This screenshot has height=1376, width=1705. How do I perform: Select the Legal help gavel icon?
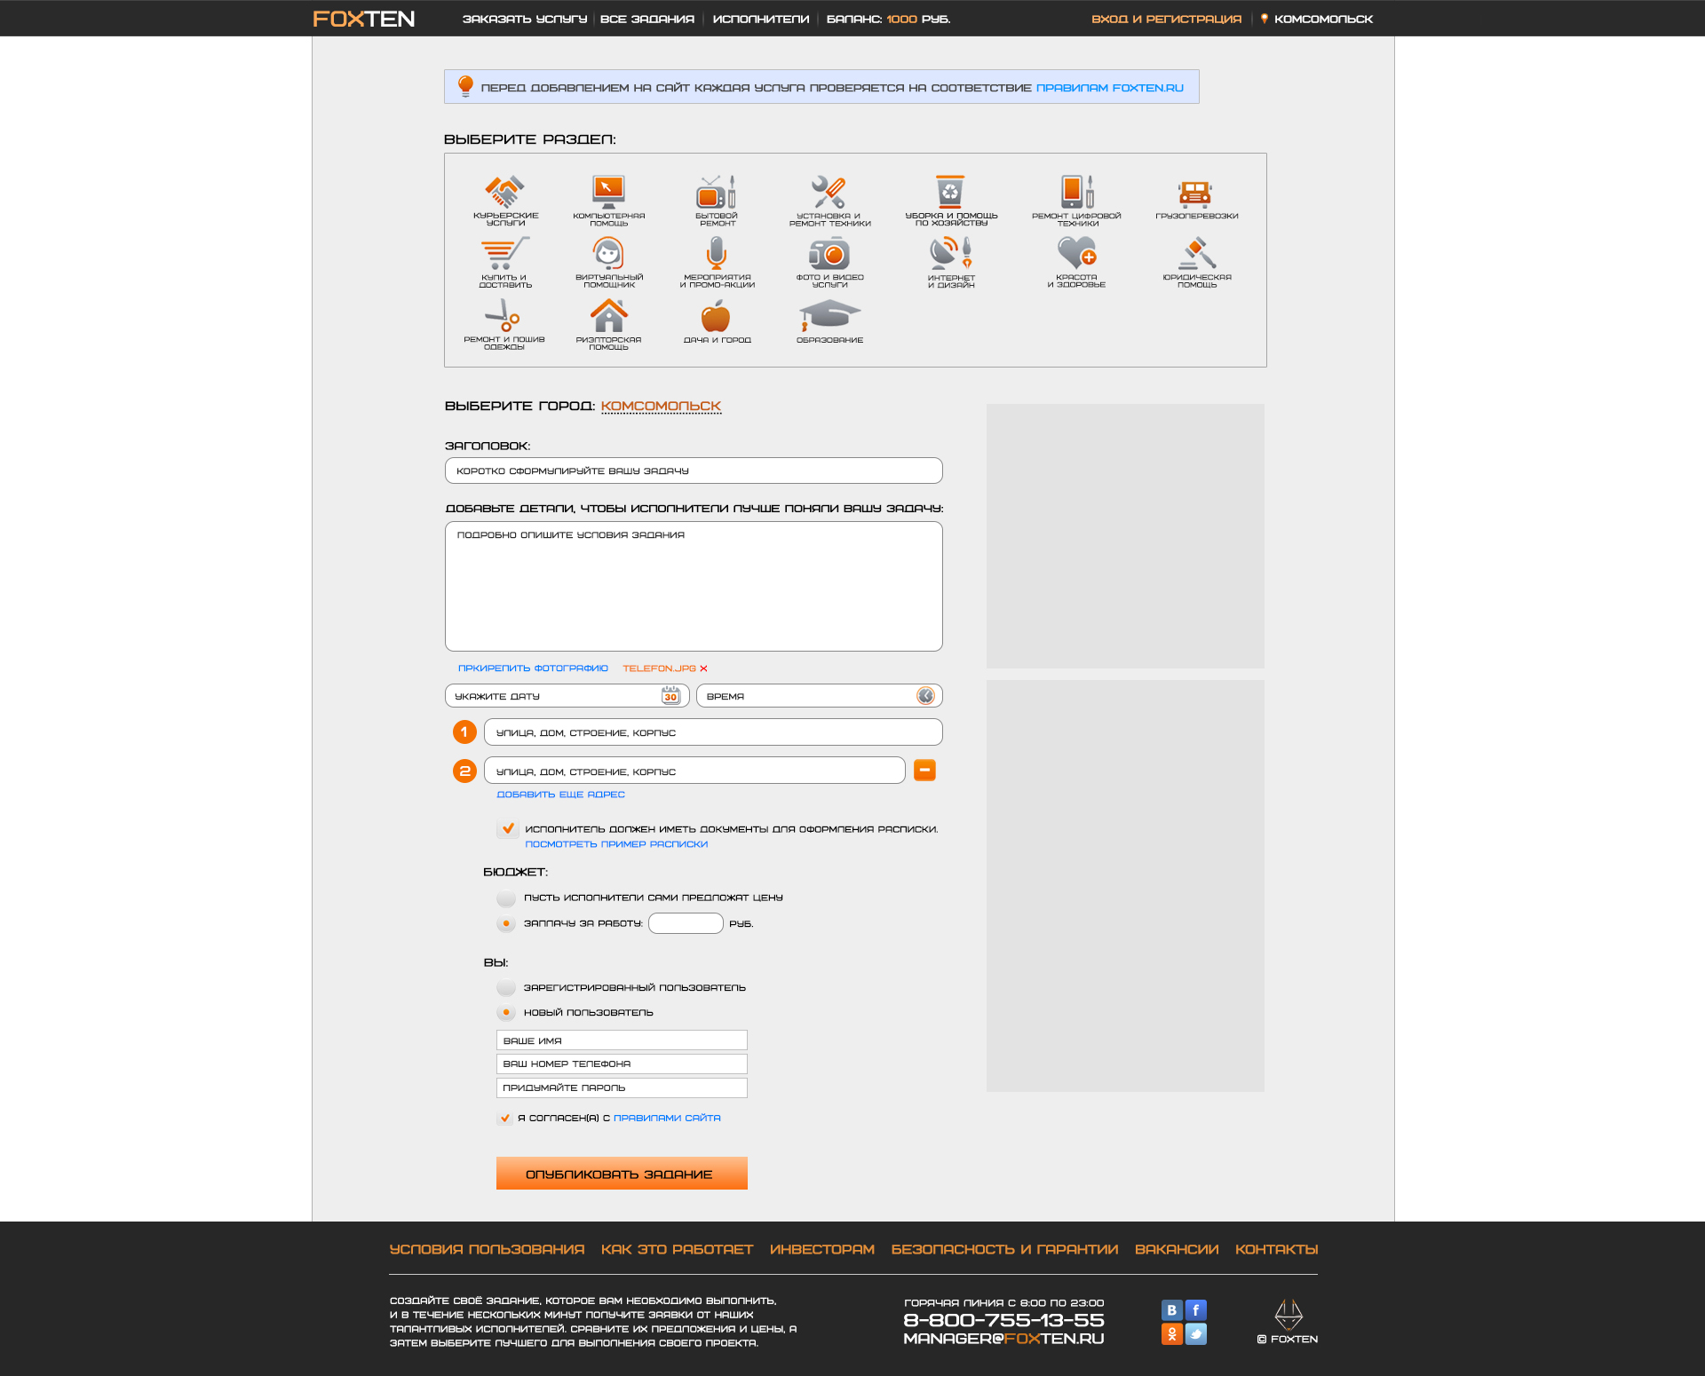point(1196,254)
